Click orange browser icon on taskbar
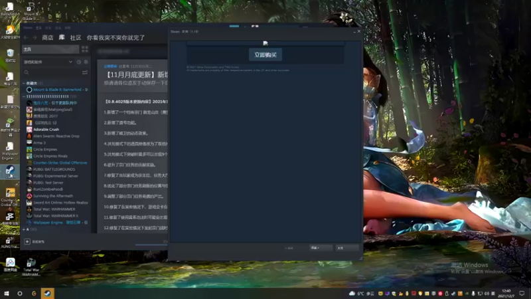The image size is (531, 299). tap(34, 293)
